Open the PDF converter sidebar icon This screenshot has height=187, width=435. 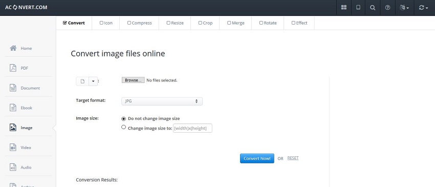(x=13, y=68)
